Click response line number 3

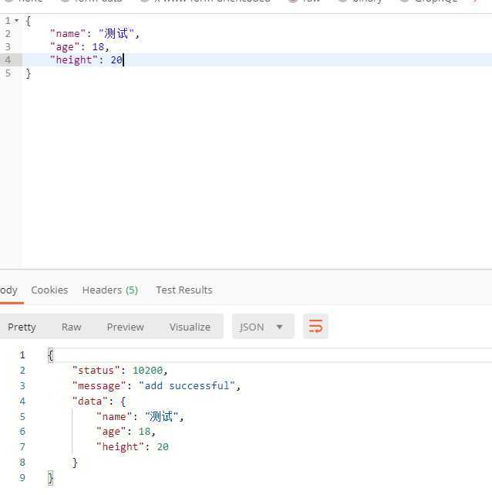[22, 385]
